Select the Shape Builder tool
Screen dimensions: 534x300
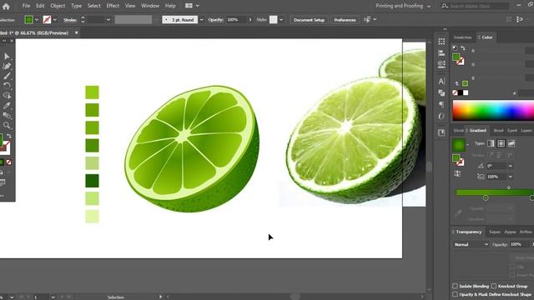click(x=7, y=96)
